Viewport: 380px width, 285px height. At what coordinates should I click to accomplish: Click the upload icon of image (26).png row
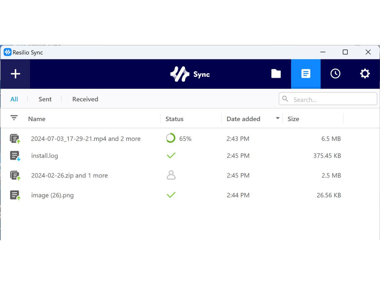point(15,195)
